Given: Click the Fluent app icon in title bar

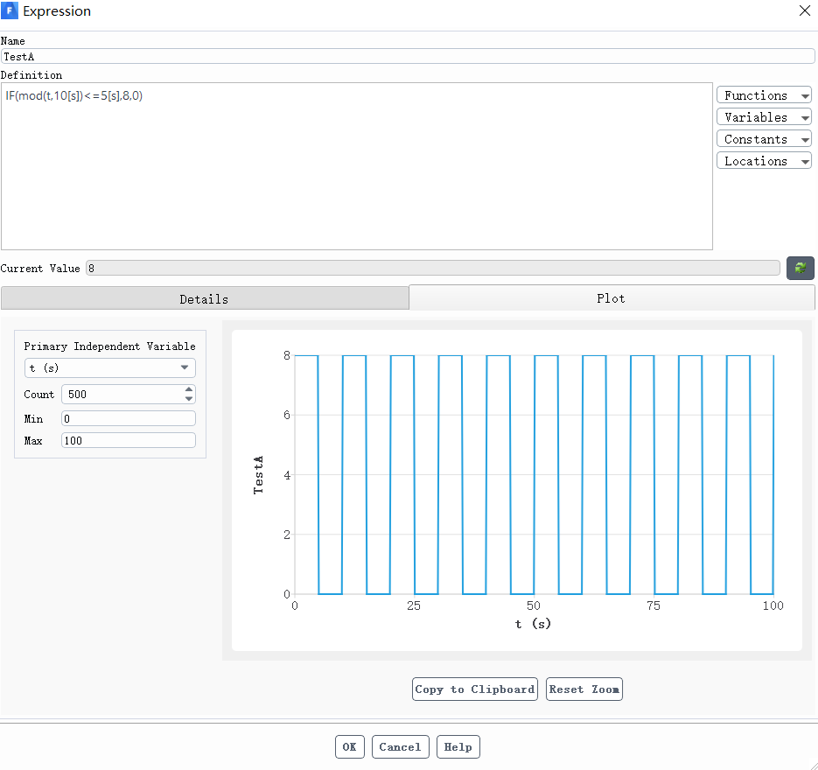Looking at the screenshot, I should pyautogui.click(x=10, y=11).
